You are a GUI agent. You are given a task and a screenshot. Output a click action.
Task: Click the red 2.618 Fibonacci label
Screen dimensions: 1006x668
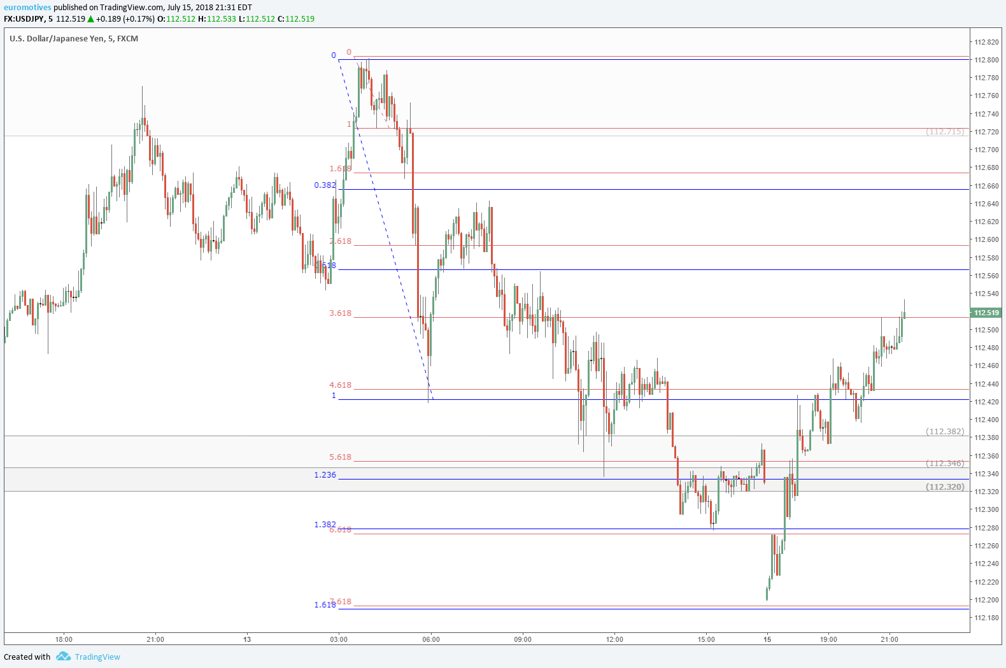pos(340,241)
